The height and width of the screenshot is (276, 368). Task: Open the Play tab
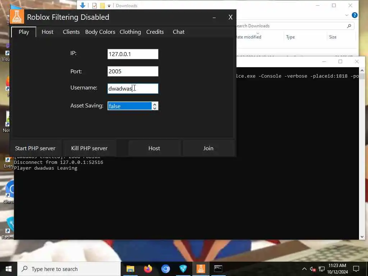pyautogui.click(x=24, y=32)
